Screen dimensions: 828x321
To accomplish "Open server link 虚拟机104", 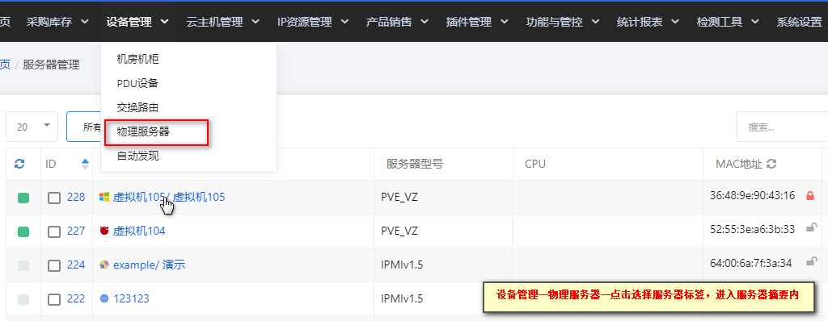I will [x=139, y=231].
